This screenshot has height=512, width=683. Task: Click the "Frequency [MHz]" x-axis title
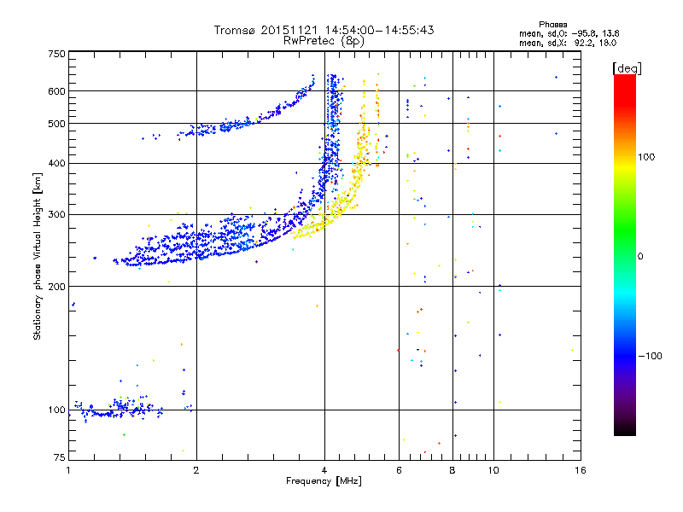click(324, 481)
